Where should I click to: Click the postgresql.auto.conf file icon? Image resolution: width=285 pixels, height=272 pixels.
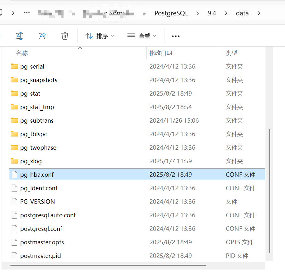click(x=14, y=215)
